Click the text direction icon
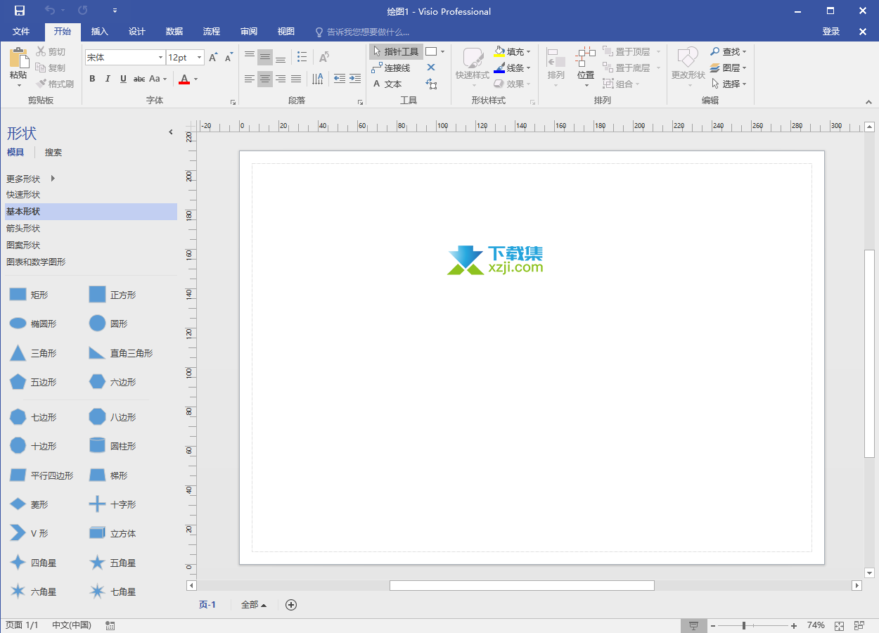The width and height of the screenshot is (879, 633). click(x=318, y=79)
